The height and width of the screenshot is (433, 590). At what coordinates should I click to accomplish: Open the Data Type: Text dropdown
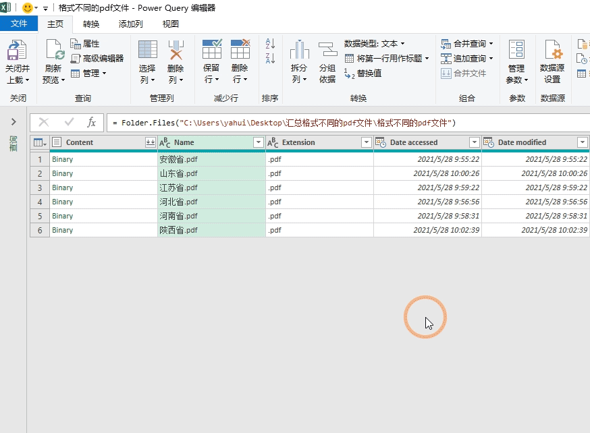click(x=375, y=44)
